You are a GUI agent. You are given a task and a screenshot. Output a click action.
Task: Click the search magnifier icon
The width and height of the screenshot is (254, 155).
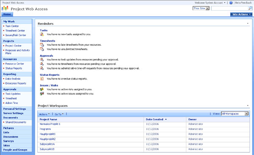pos(250,8)
